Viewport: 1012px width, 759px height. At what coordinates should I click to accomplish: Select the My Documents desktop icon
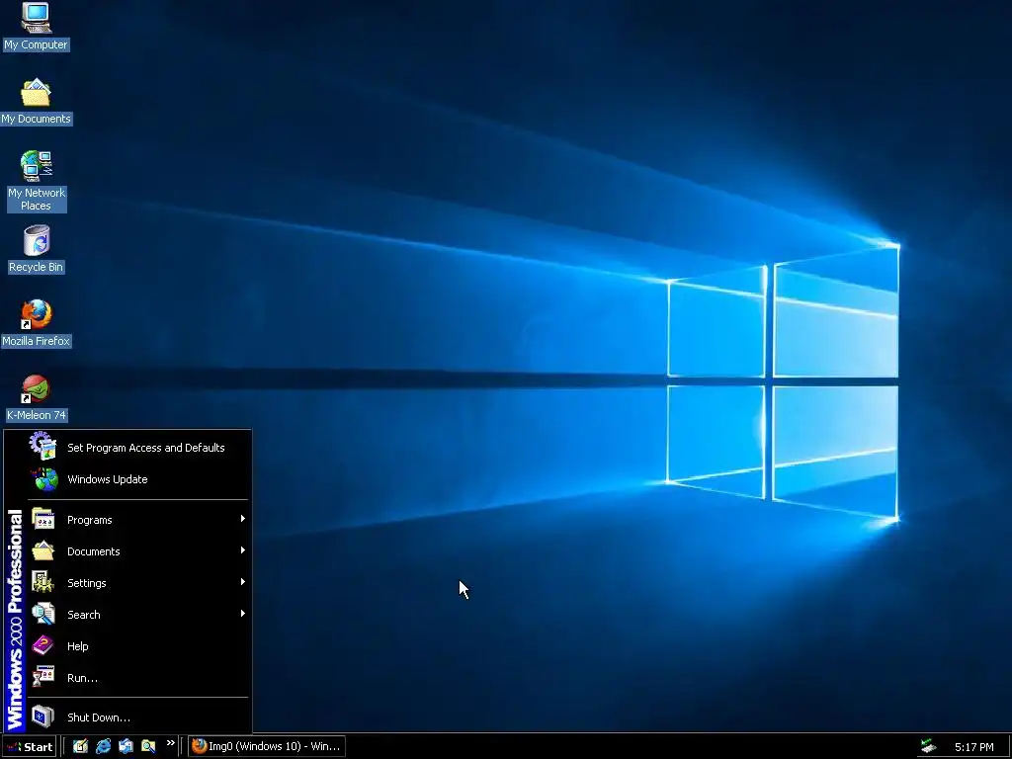[37, 102]
